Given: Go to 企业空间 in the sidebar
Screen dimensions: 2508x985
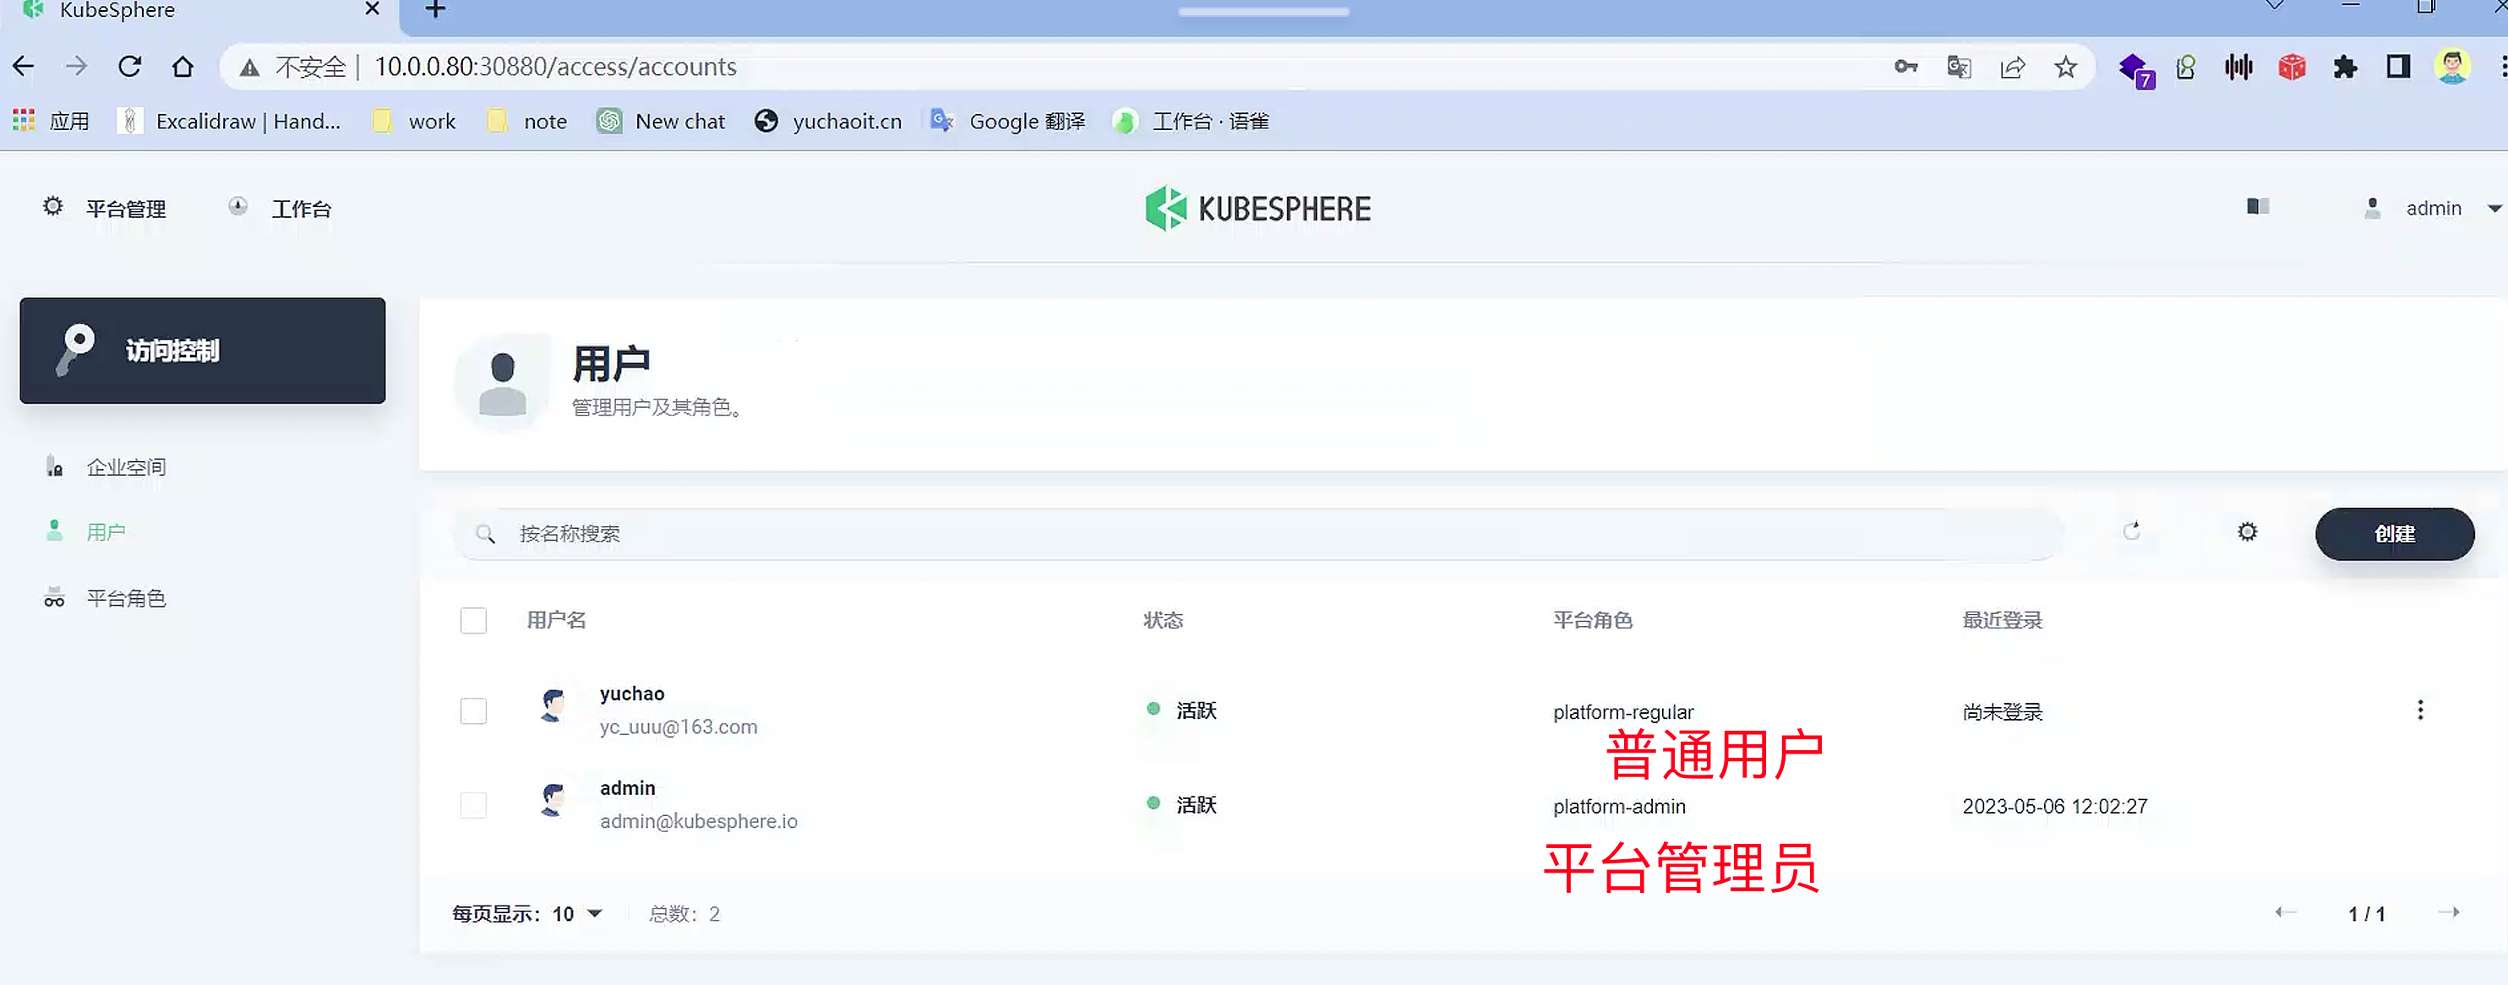Looking at the screenshot, I should (126, 467).
